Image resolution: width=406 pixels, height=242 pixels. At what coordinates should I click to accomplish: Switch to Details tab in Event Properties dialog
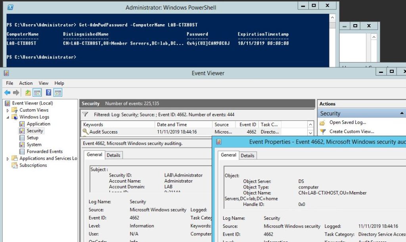(247, 156)
